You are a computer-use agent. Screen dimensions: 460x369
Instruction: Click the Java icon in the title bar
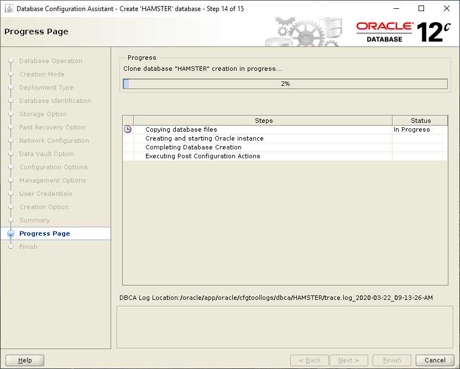pyautogui.click(x=9, y=8)
